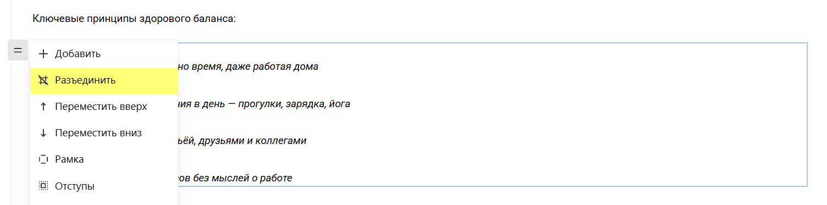Open the Отступы option in the menu
827x205 pixels.
point(104,186)
